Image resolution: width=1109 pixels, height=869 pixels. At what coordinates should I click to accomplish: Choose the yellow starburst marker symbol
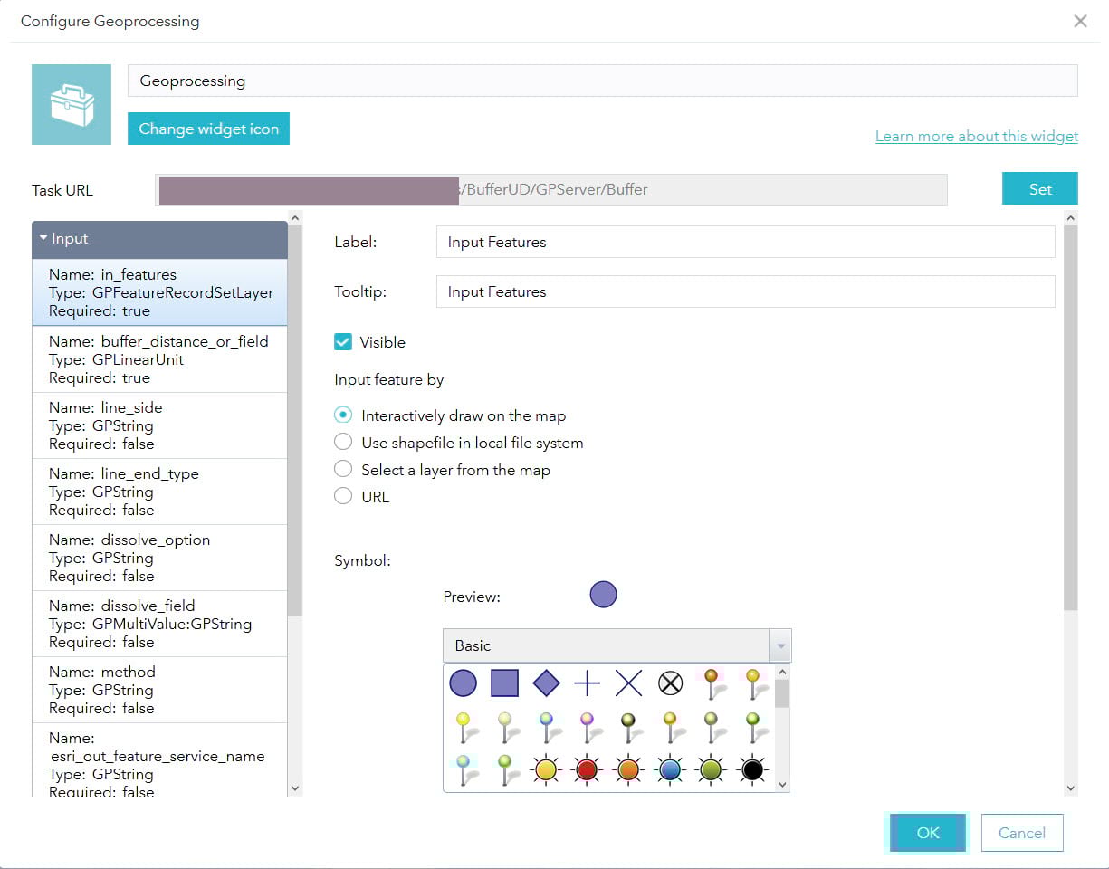(546, 769)
